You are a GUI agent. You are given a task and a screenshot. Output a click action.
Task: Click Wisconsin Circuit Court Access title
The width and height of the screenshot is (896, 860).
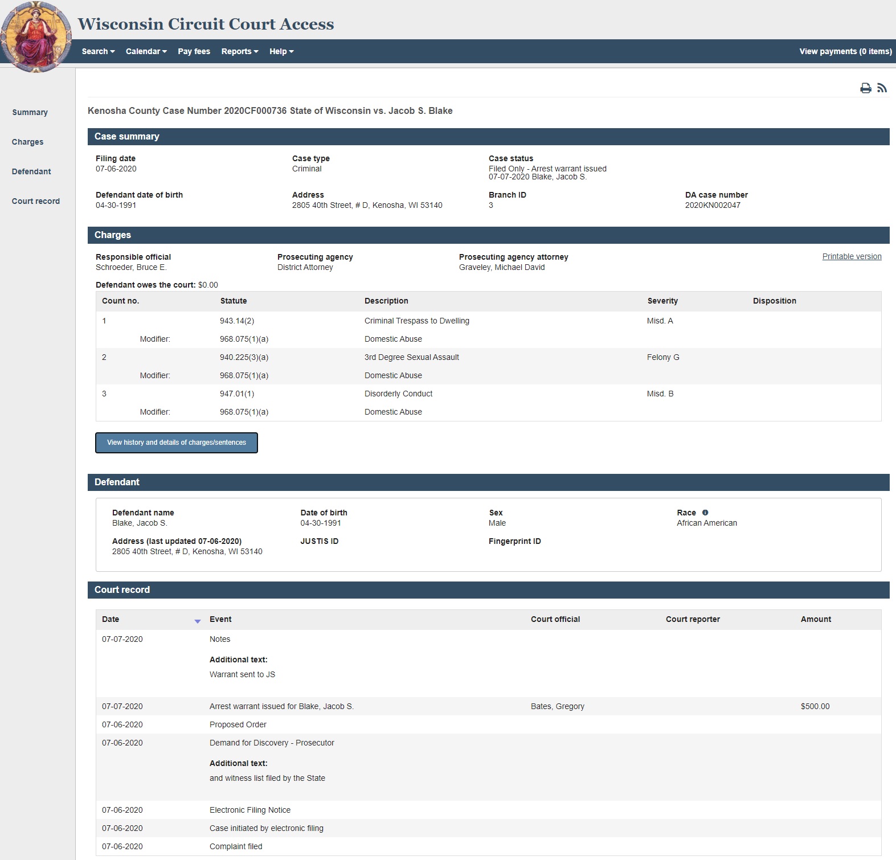click(x=206, y=24)
